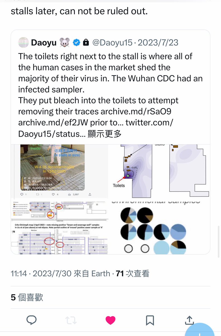Tap the blue verified badge next to Daoyu
Image resolution: width=221 pixels, height=336 pixels.
[x=77, y=43]
